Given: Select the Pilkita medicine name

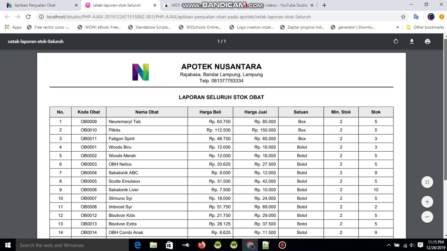Looking at the screenshot, I should 115,130.
